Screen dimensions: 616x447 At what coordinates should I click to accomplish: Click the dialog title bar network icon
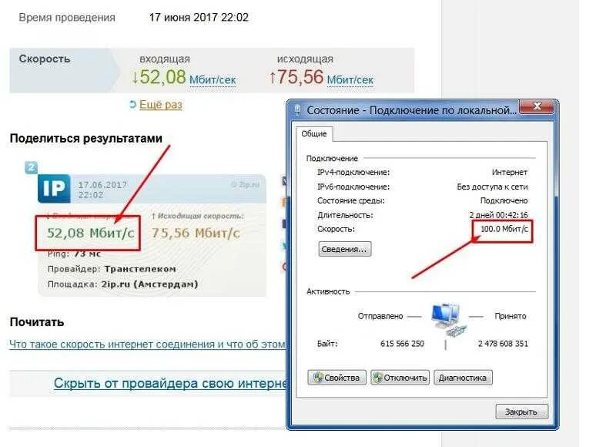pyautogui.click(x=297, y=109)
